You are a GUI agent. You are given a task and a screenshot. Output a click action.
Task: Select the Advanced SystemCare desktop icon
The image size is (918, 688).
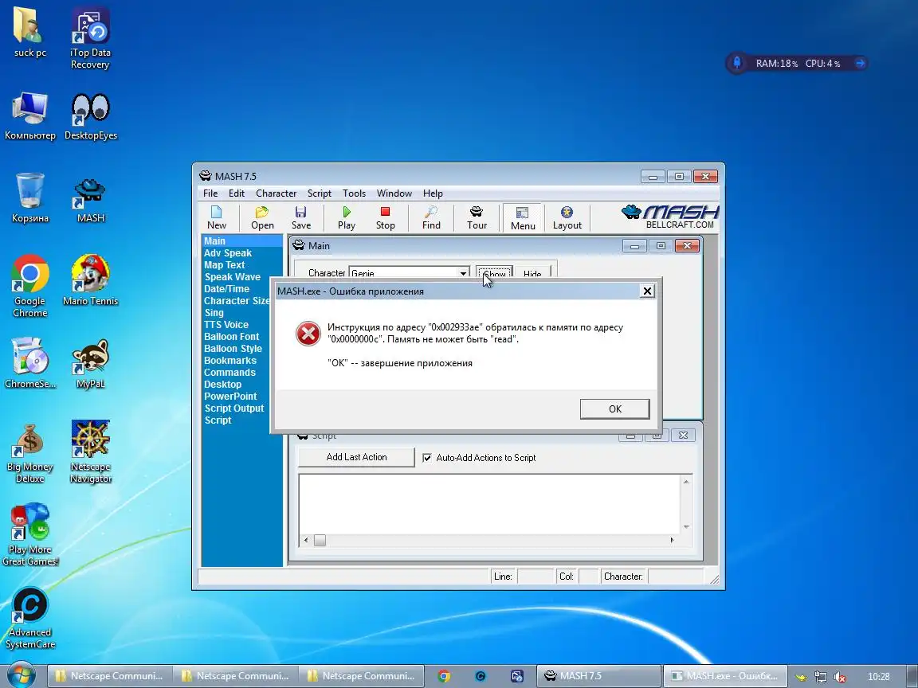pos(29,618)
